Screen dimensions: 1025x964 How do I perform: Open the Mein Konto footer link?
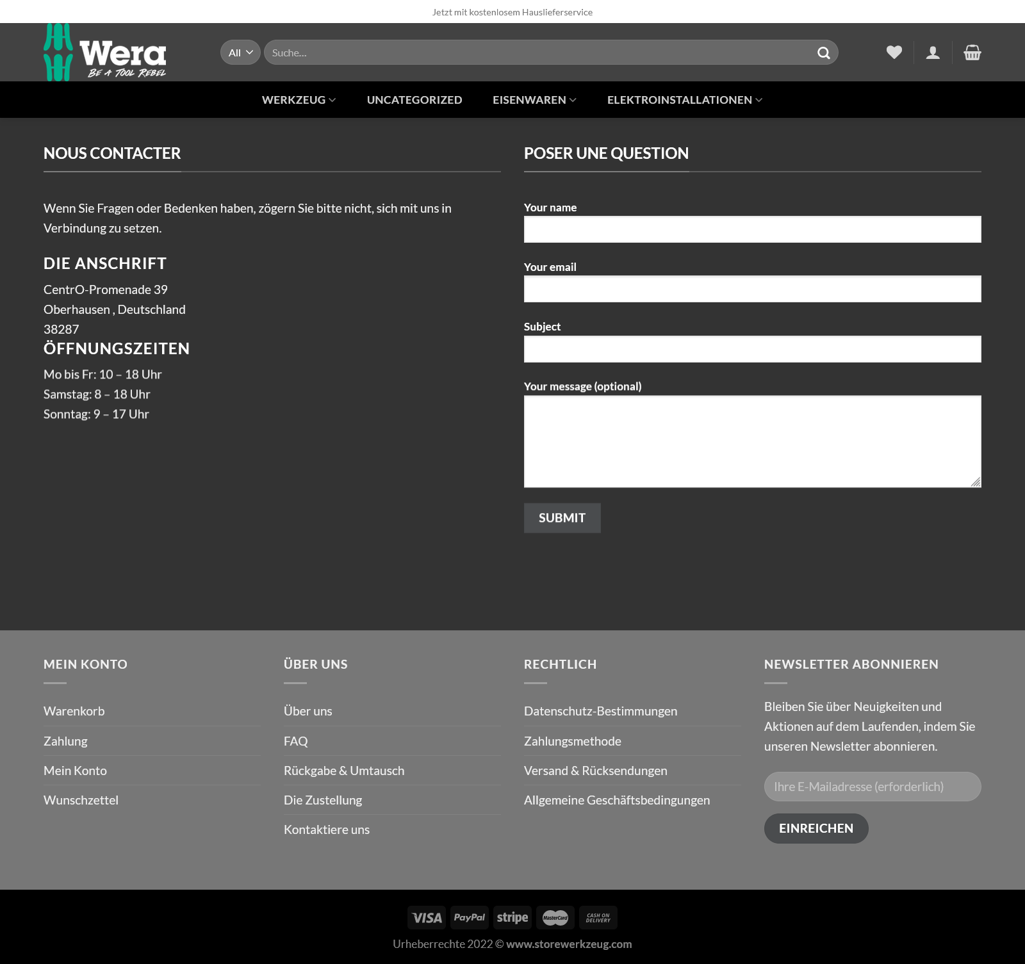click(75, 771)
